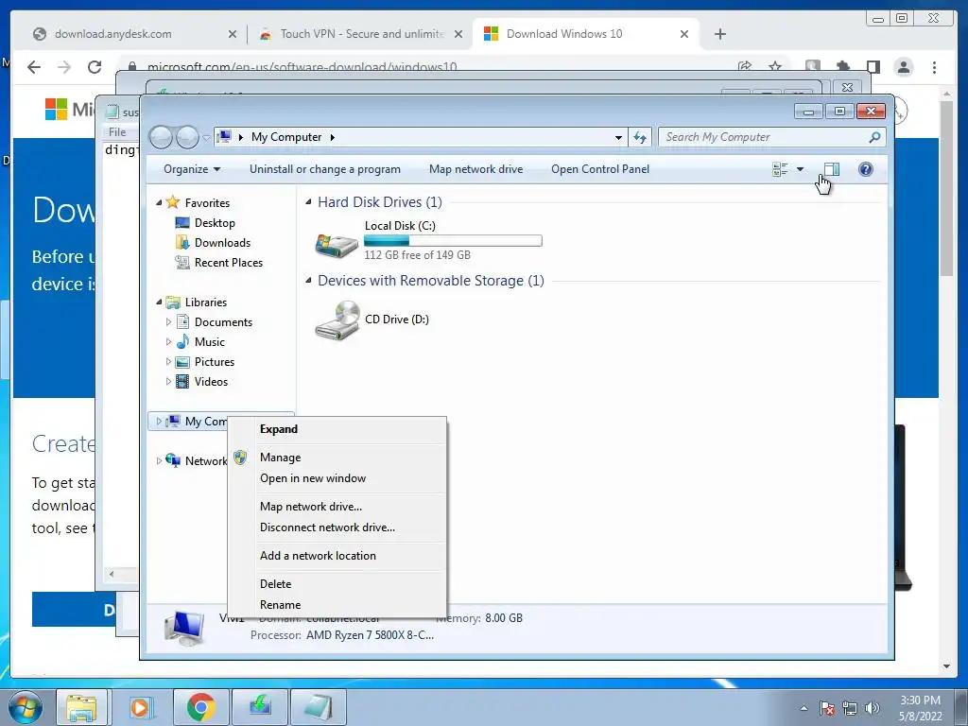Image resolution: width=968 pixels, height=726 pixels.
Task: Select the Videos library icon
Action: (182, 382)
